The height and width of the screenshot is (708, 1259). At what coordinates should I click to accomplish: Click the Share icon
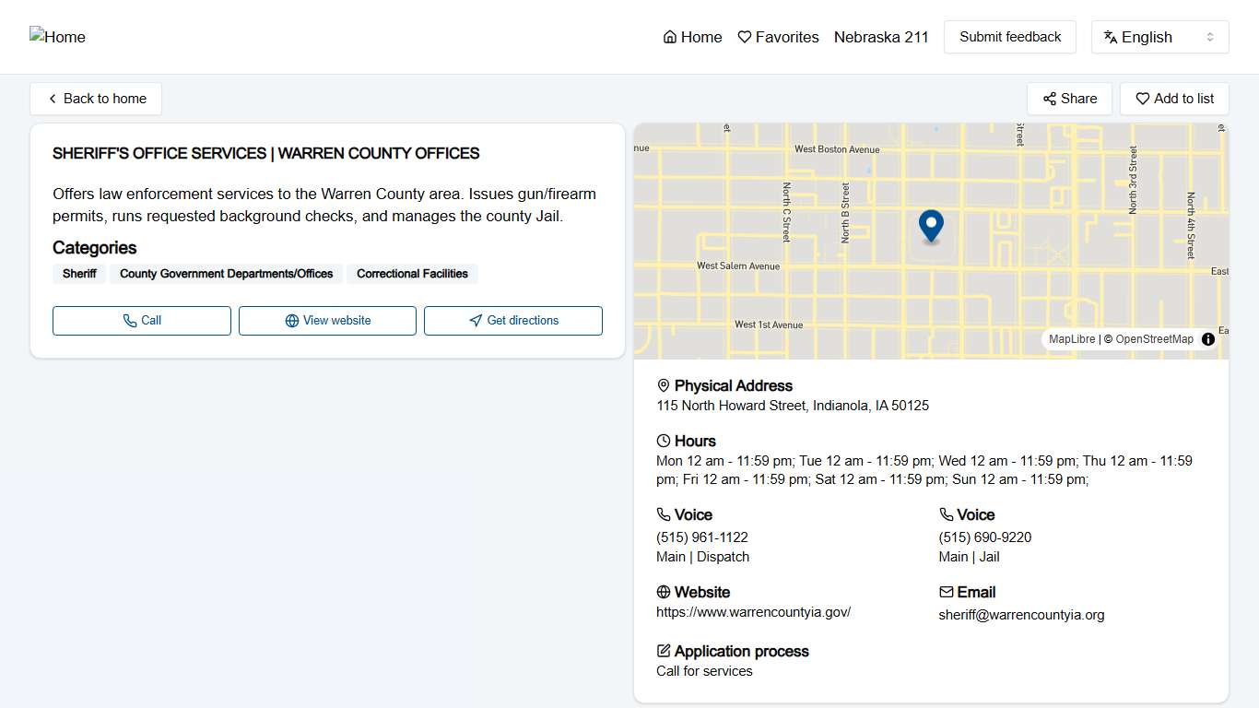coord(1050,98)
